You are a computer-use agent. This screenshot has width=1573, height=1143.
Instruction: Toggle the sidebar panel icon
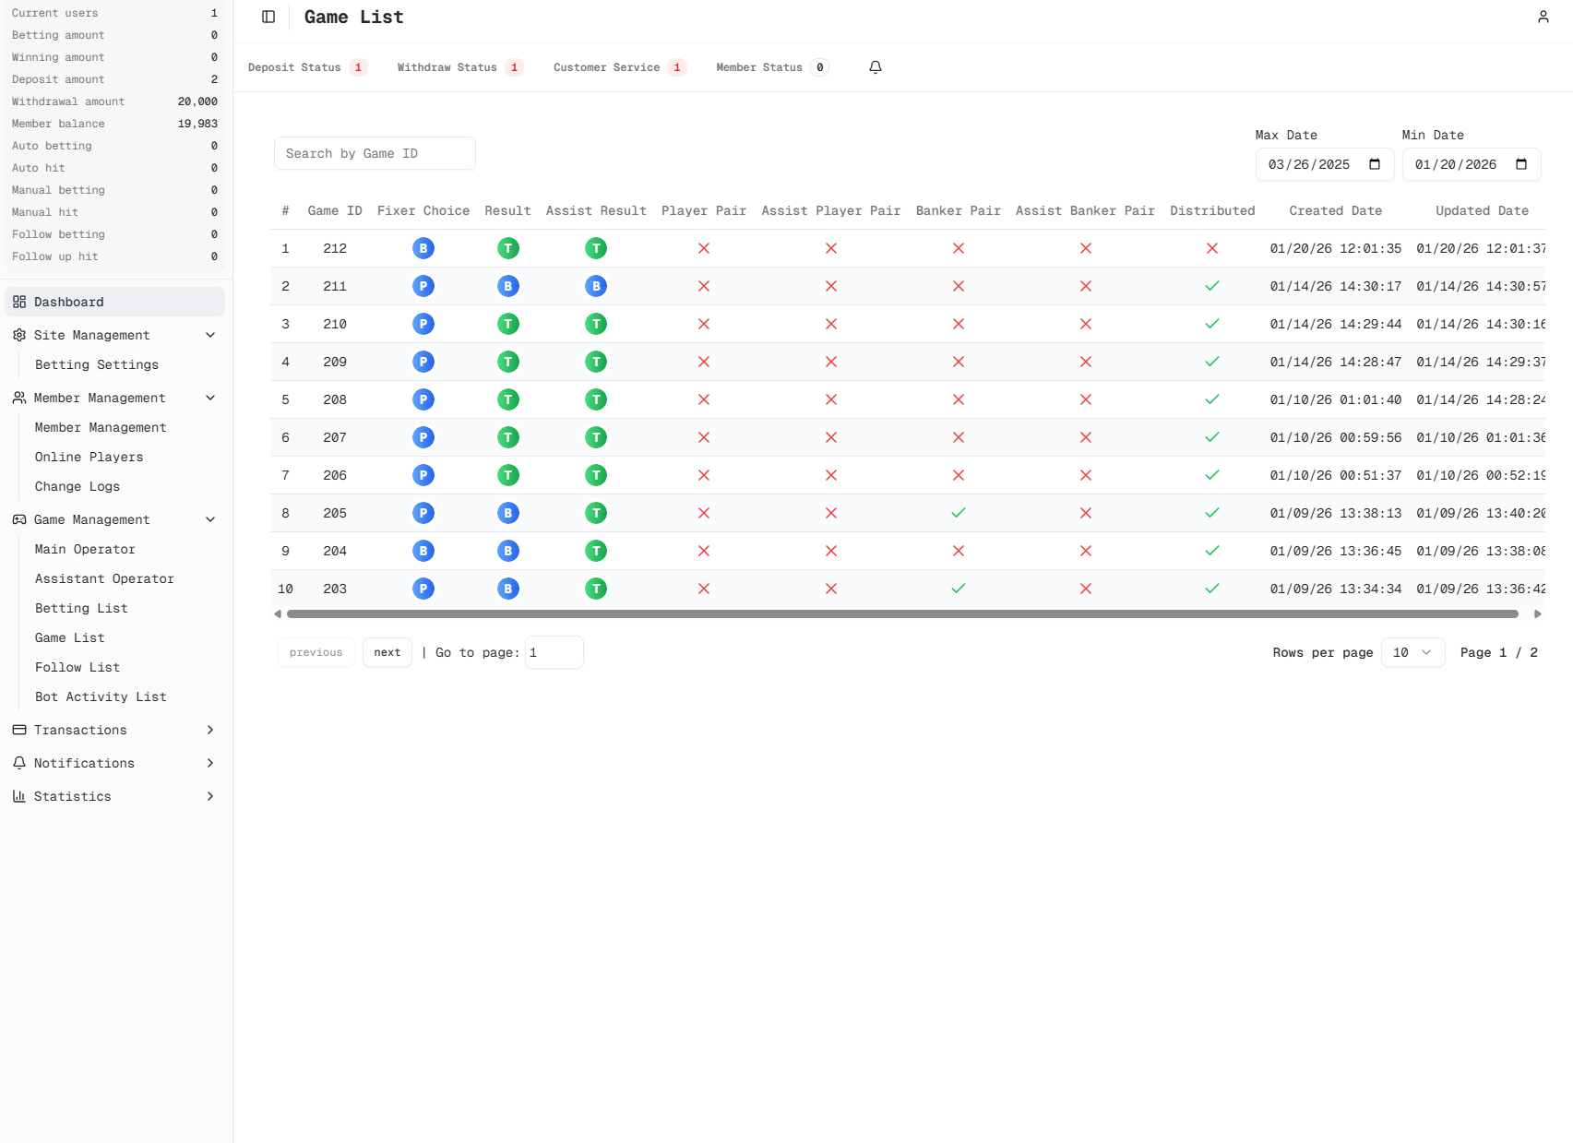click(268, 17)
